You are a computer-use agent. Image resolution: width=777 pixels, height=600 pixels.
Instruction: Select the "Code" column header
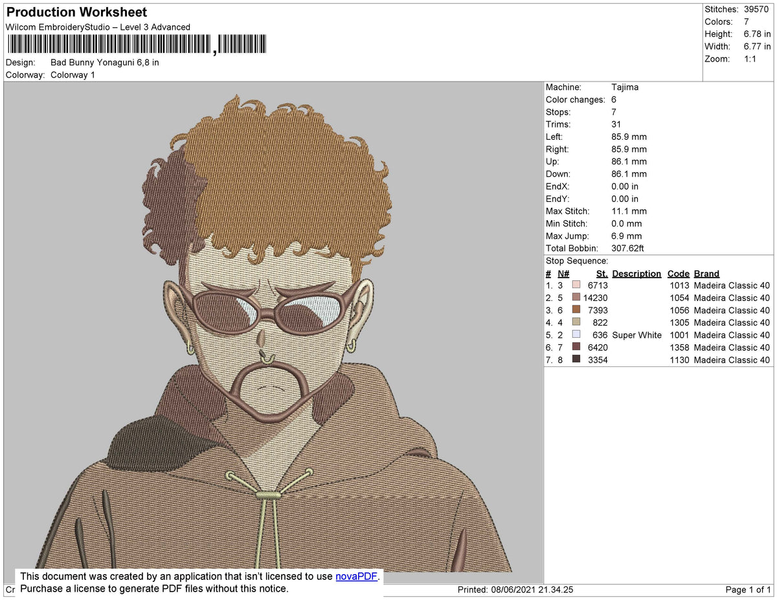[679, 274]
